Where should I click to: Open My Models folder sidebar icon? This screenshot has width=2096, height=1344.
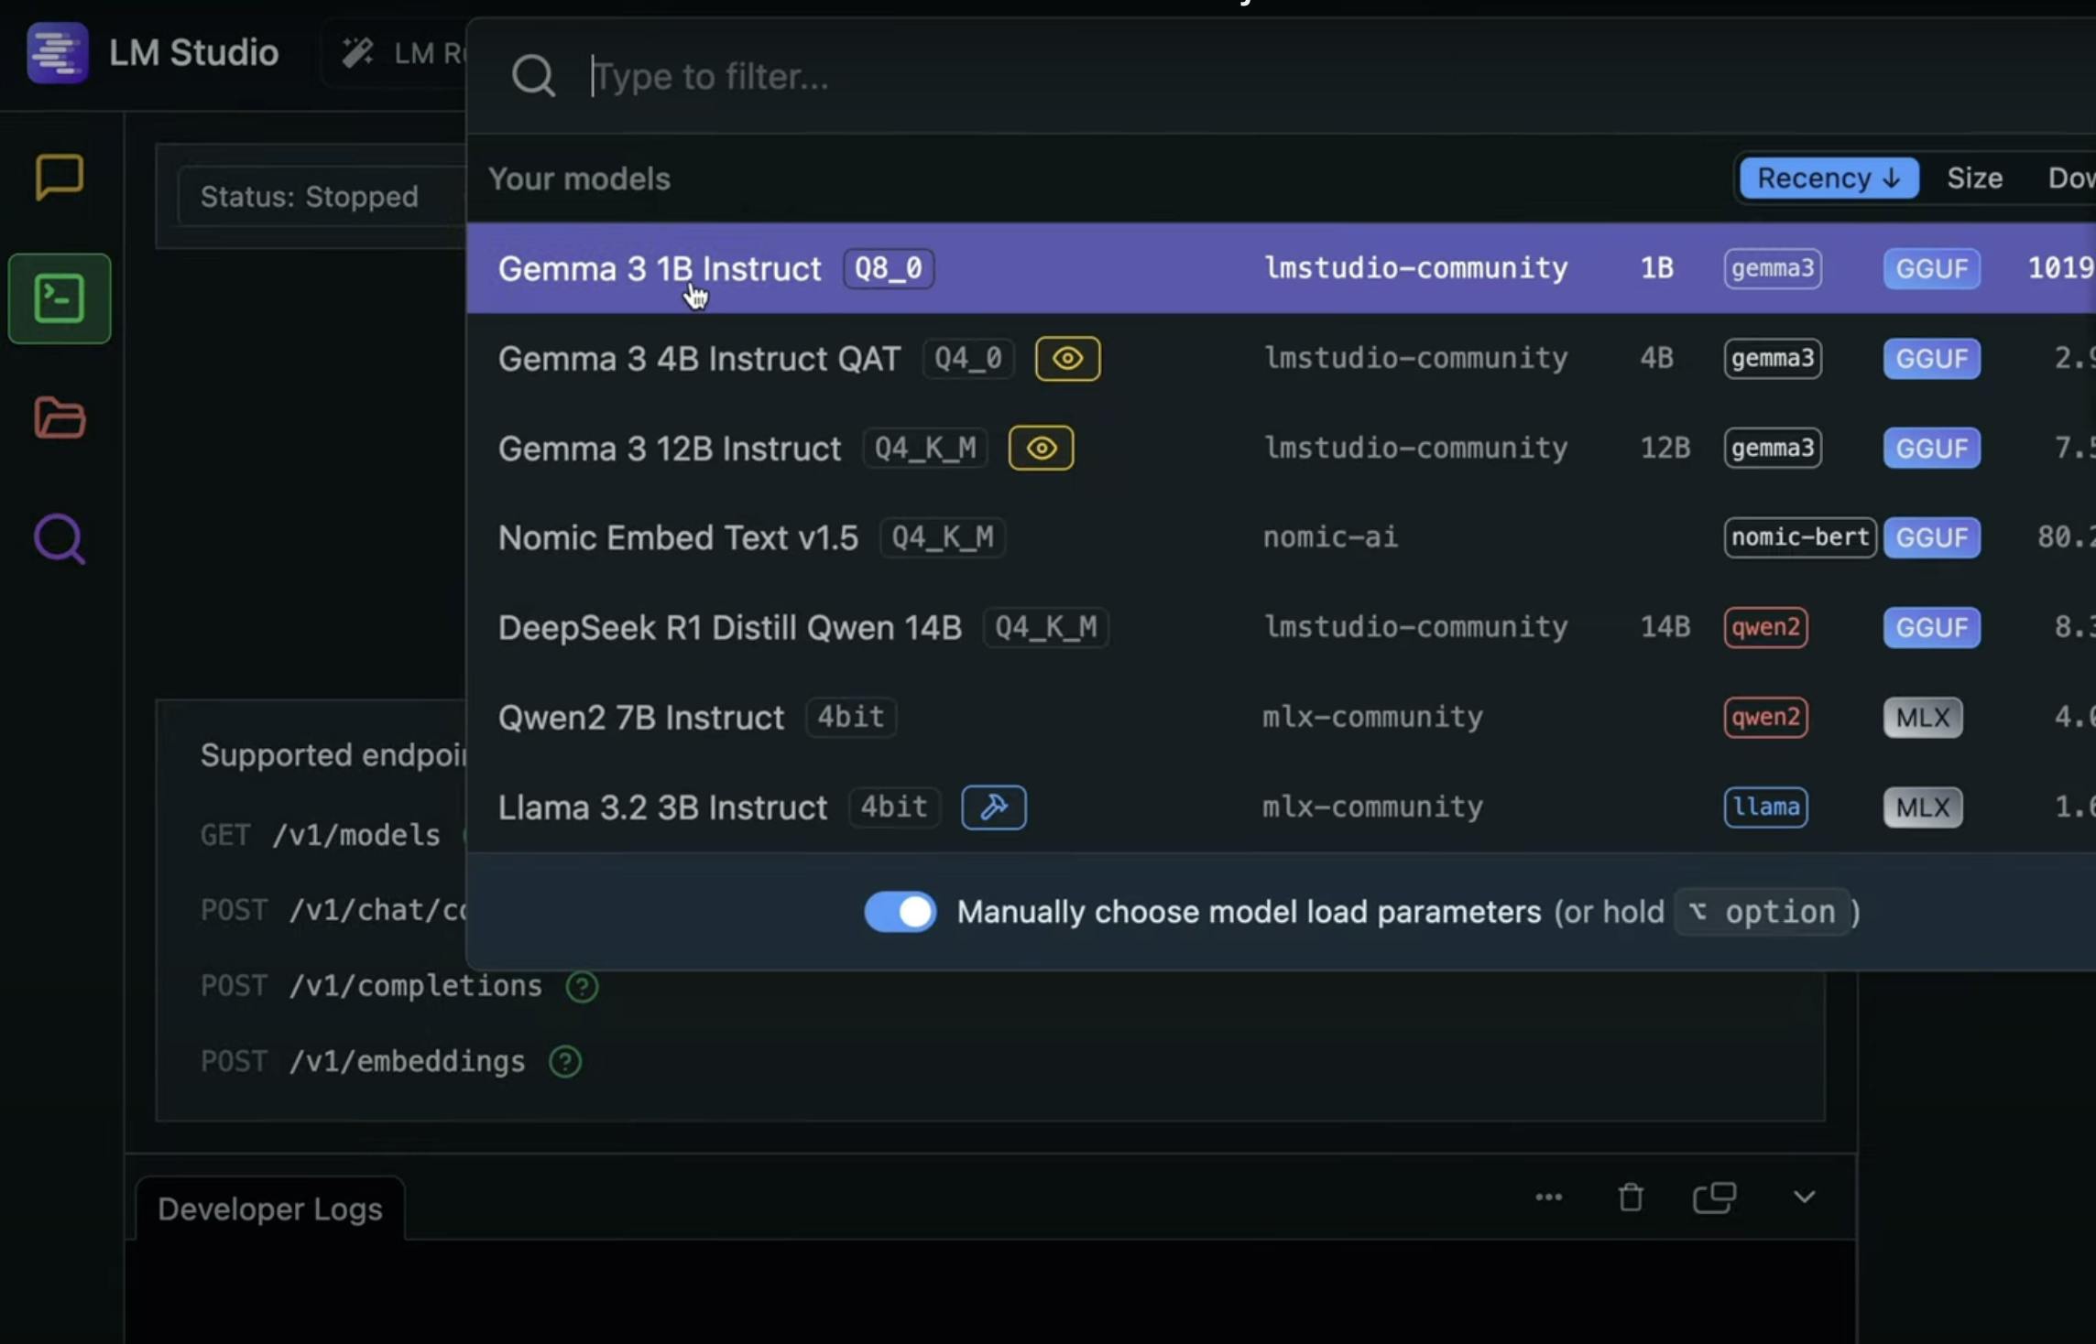tap(60, 418)
